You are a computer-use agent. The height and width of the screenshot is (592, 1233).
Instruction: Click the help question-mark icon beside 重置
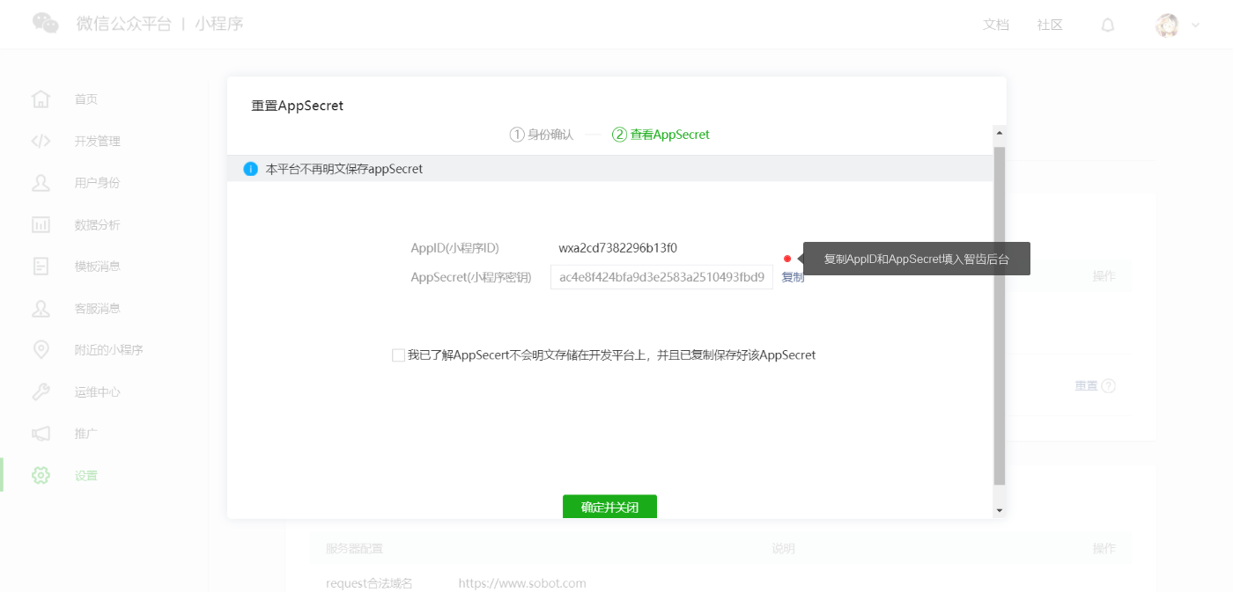point(1109,385)
